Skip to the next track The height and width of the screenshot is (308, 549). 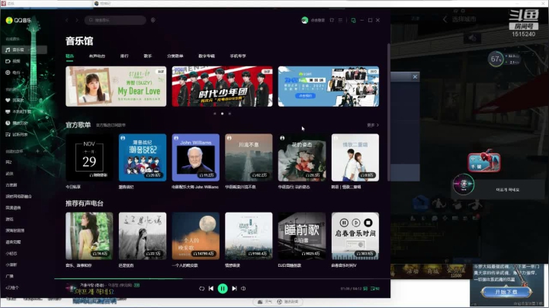pos(234,288)
